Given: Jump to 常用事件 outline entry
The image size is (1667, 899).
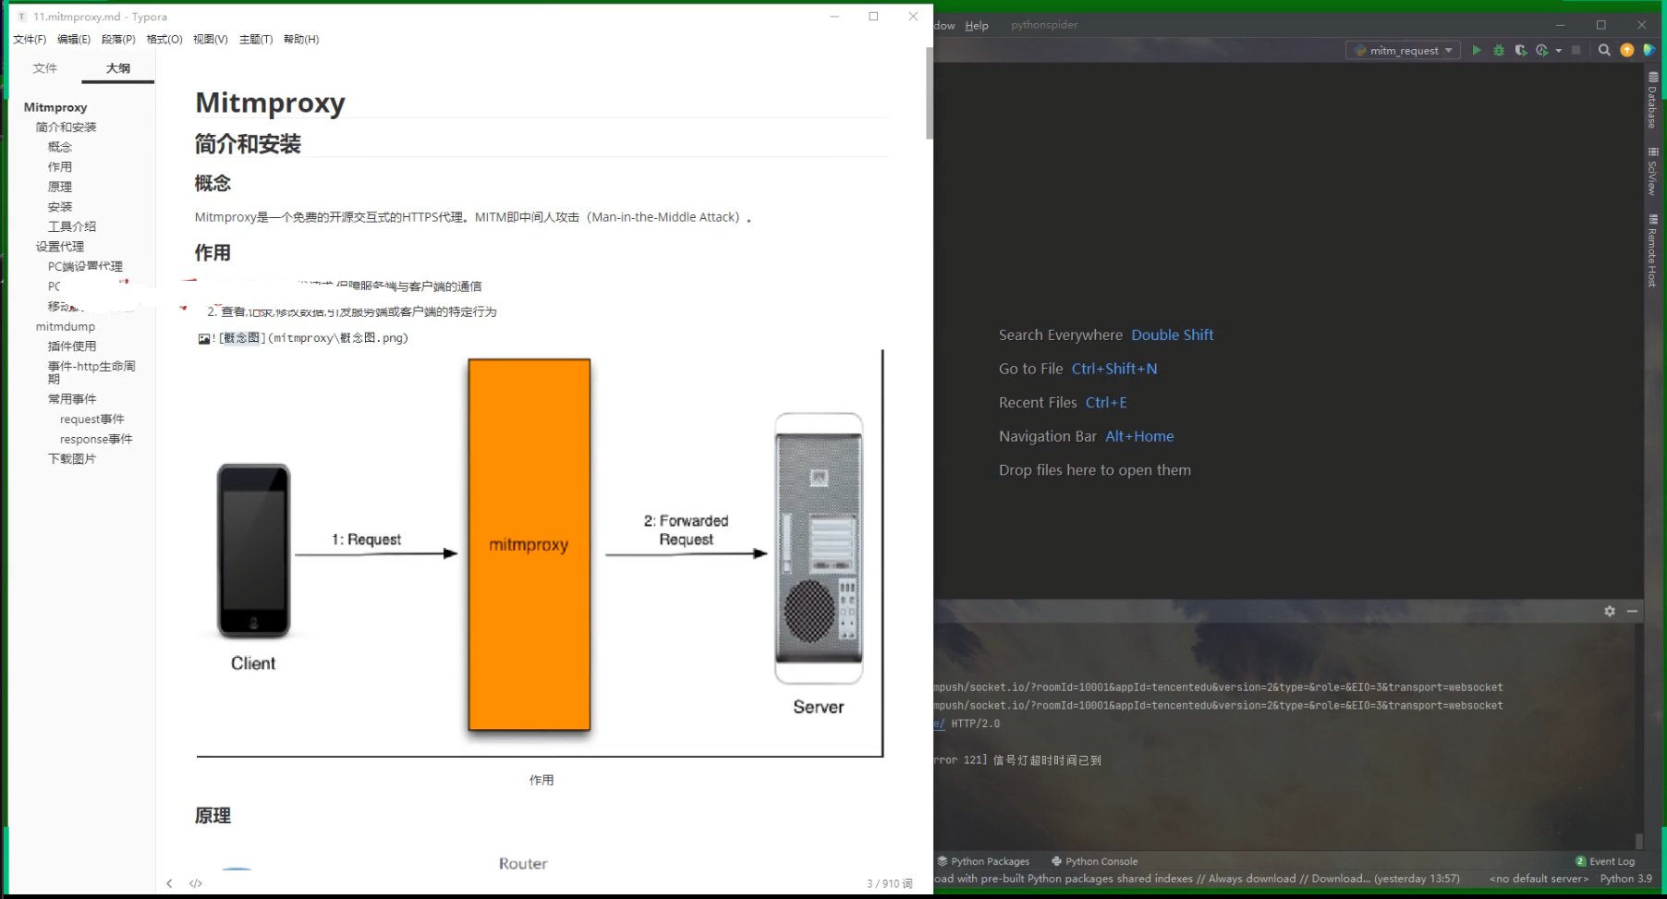Looking at the screenshot, I should 72,399.
